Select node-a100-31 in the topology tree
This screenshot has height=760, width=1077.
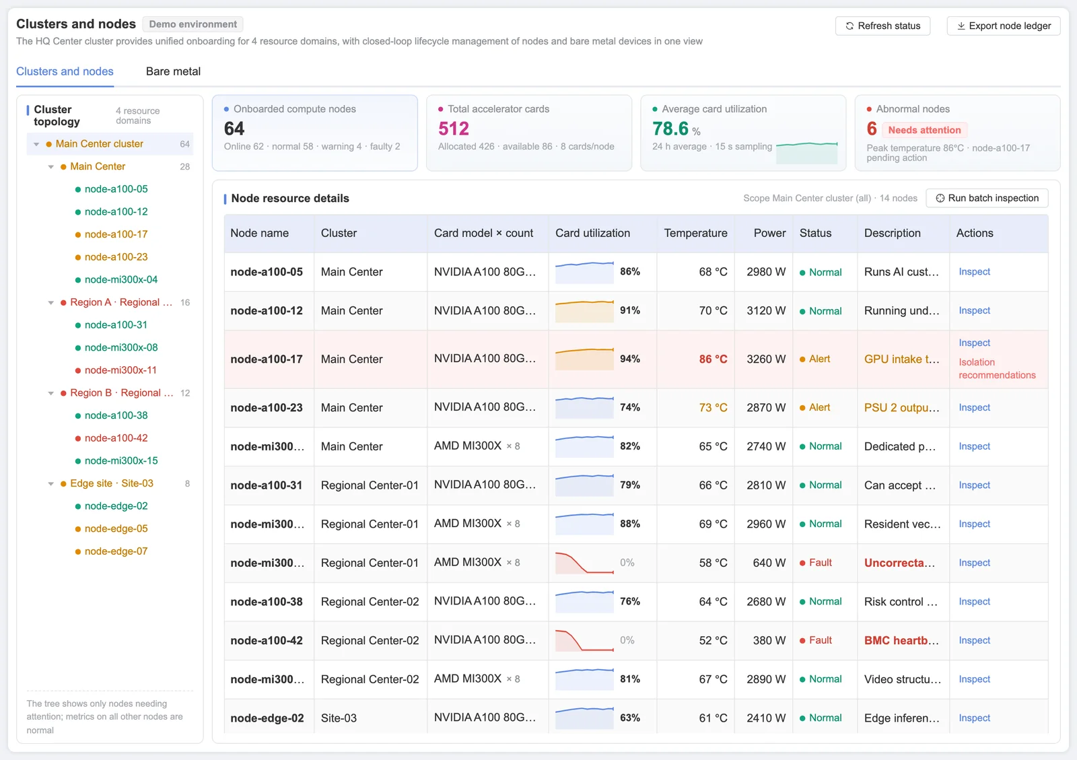(x=116, y=325)
